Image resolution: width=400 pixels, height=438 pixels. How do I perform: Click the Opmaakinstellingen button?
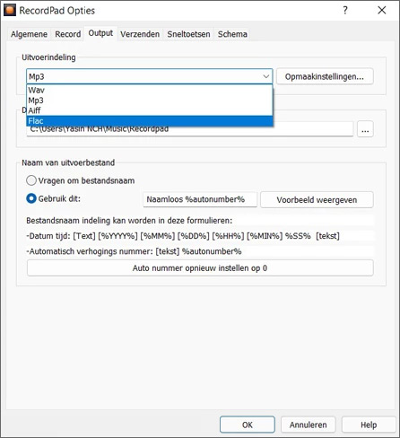point(325,76)
